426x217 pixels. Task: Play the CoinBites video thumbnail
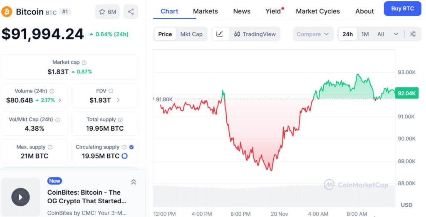(x=20, y=197)
